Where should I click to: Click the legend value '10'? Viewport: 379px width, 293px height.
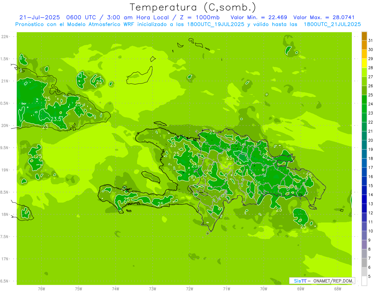point(371,231)
